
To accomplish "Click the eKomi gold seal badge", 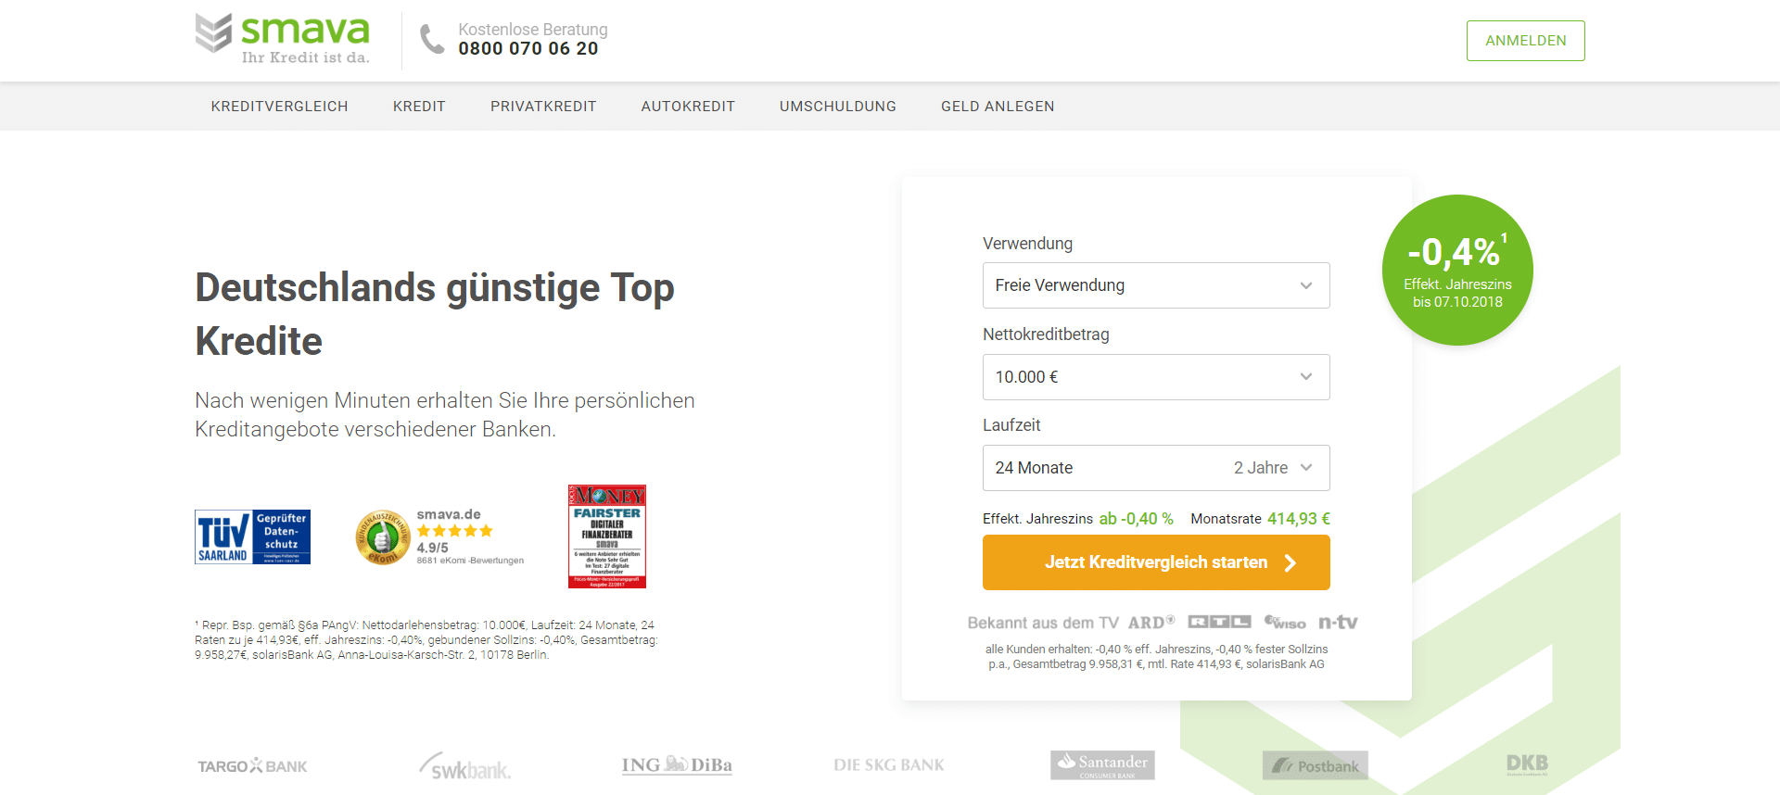I will pyautogui.click(x=382, y=537).
